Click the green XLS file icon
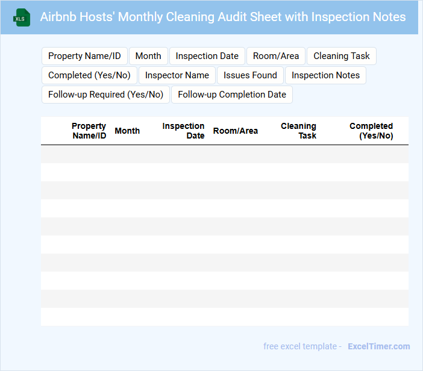 22,17
